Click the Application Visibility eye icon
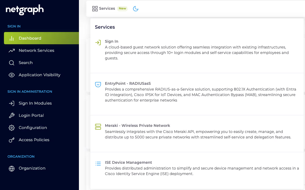 [12, 75]
